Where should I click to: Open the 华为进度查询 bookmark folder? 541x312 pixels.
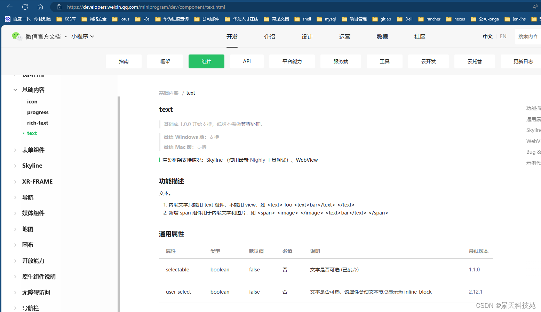click(x=172, y=19)
